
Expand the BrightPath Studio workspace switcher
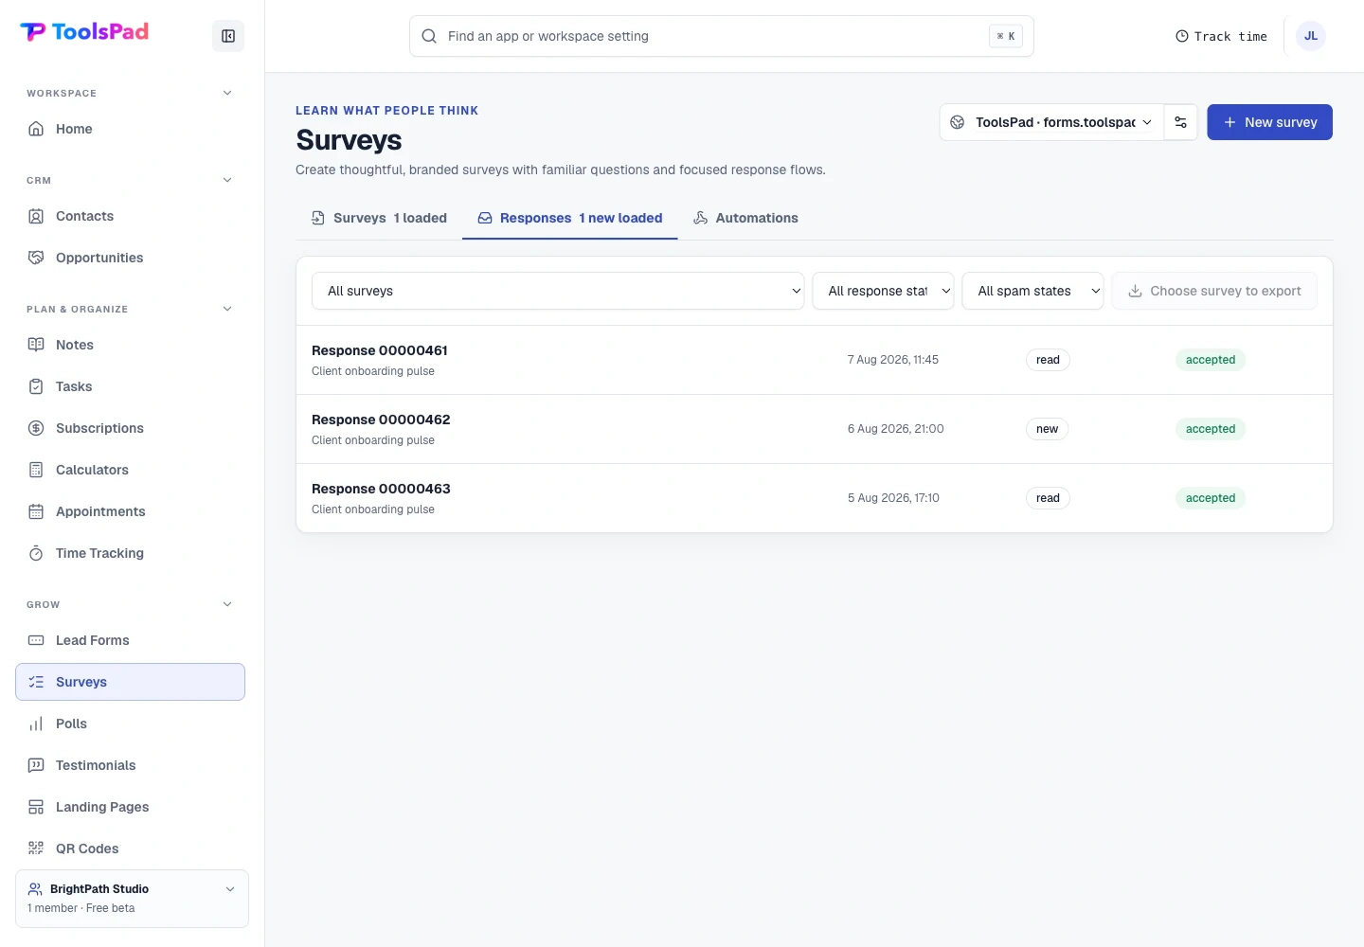point(132,899)
